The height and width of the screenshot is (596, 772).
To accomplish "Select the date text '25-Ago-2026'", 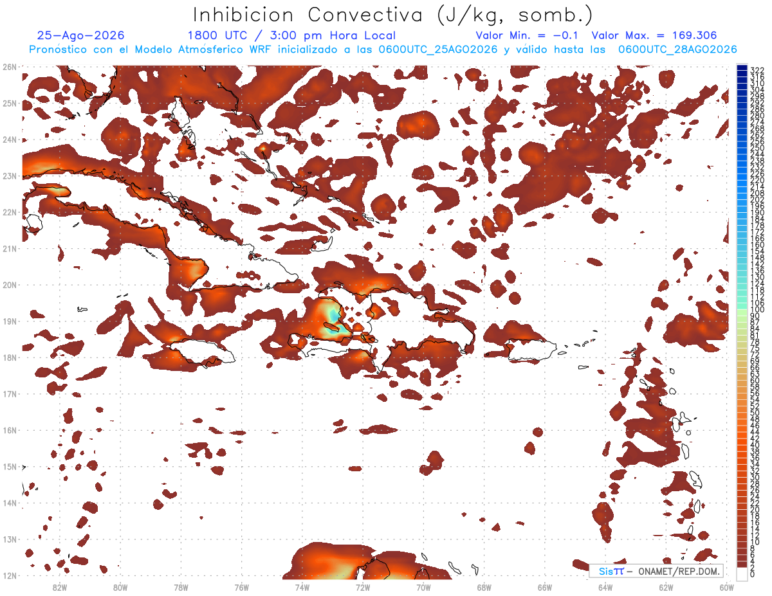I will (80, 35).
